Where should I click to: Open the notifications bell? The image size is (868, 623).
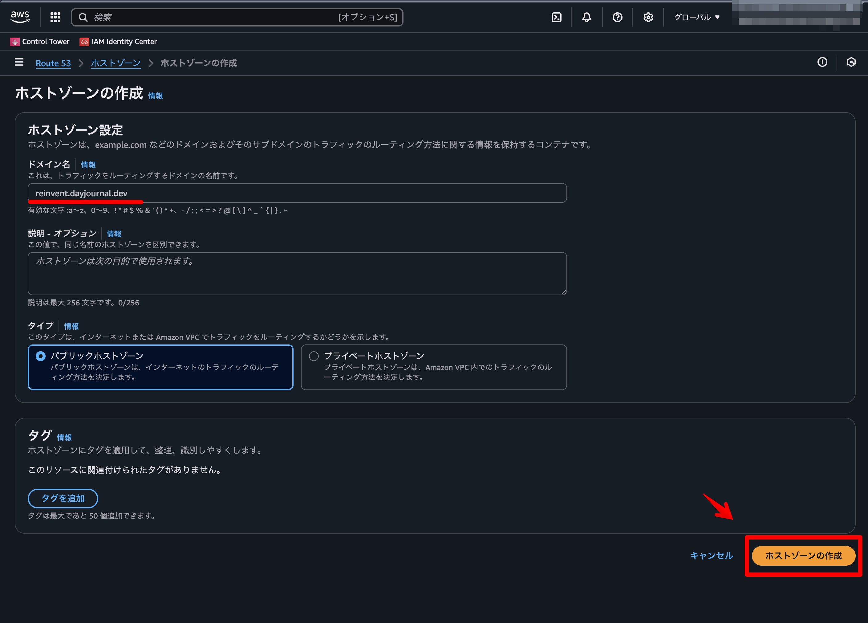[587, 17]
